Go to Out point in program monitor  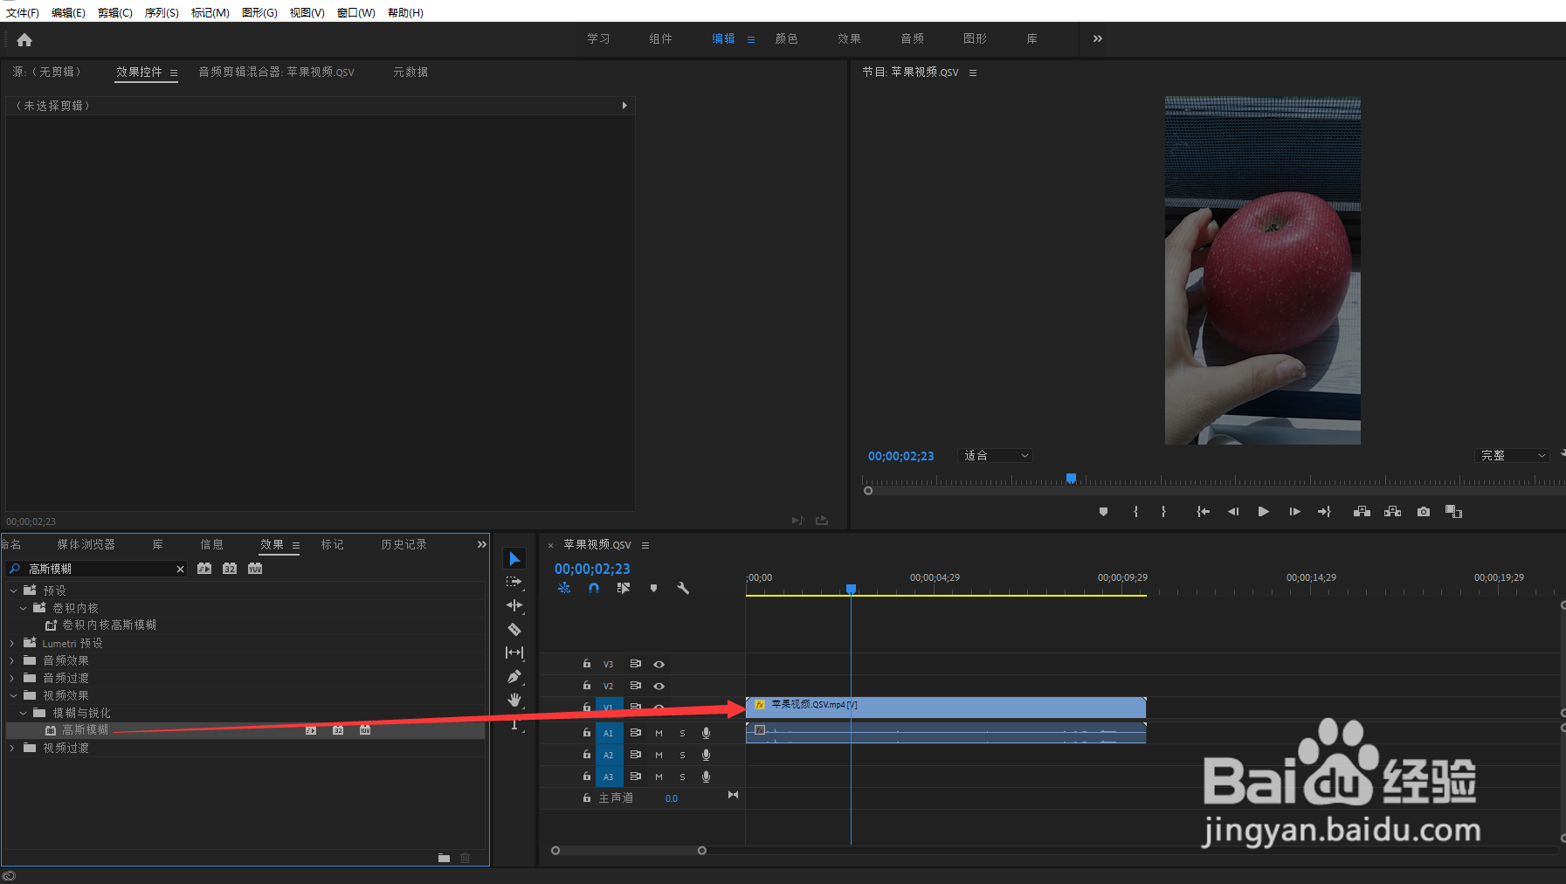click(1324, 512)
